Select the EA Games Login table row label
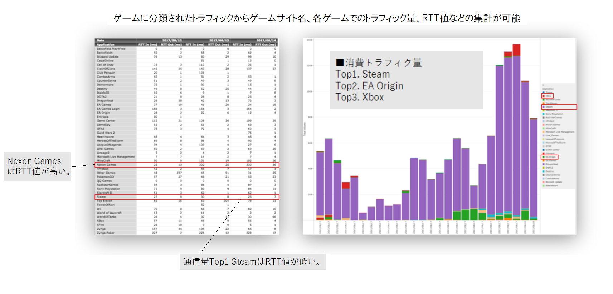 pyautogui.click(x=108, y=109)
